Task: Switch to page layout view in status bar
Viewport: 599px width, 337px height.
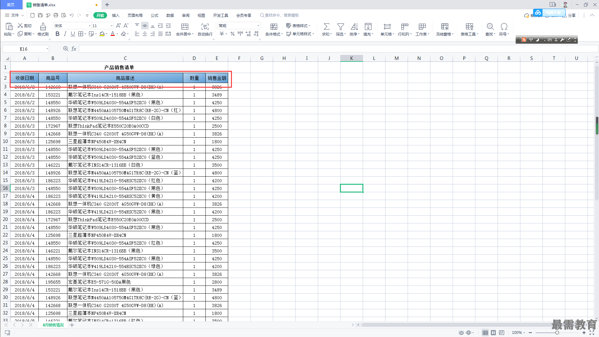Action: [x=493, y=333]
